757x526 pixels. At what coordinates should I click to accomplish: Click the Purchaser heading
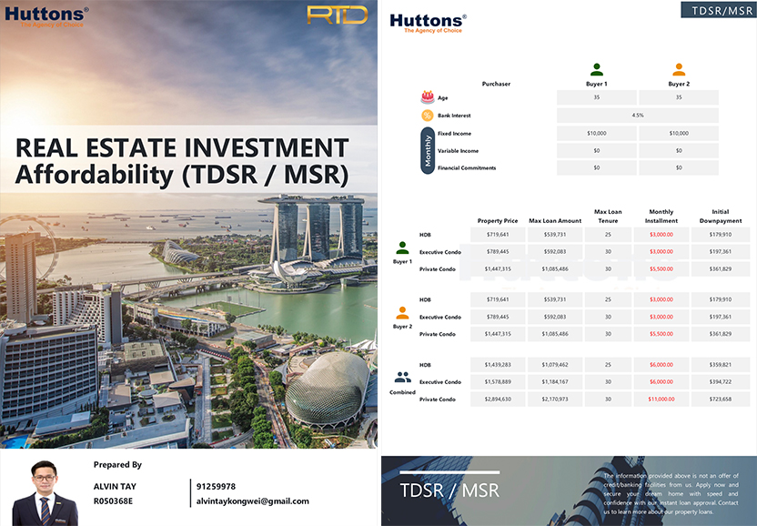[x=496, y=84]
